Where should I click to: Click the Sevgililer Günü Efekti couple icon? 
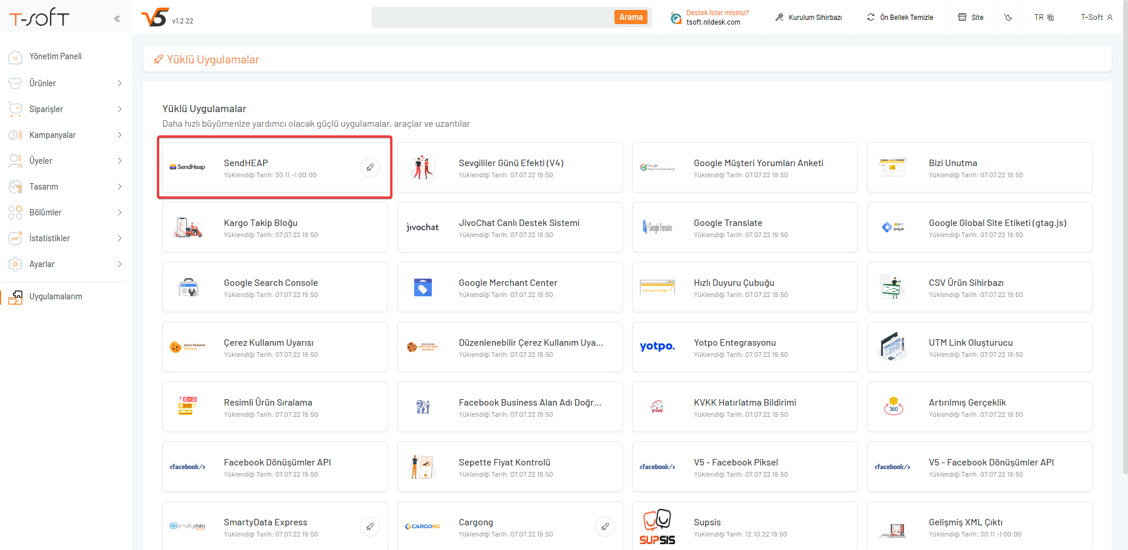pyautogui.click(x=422, y=167)
